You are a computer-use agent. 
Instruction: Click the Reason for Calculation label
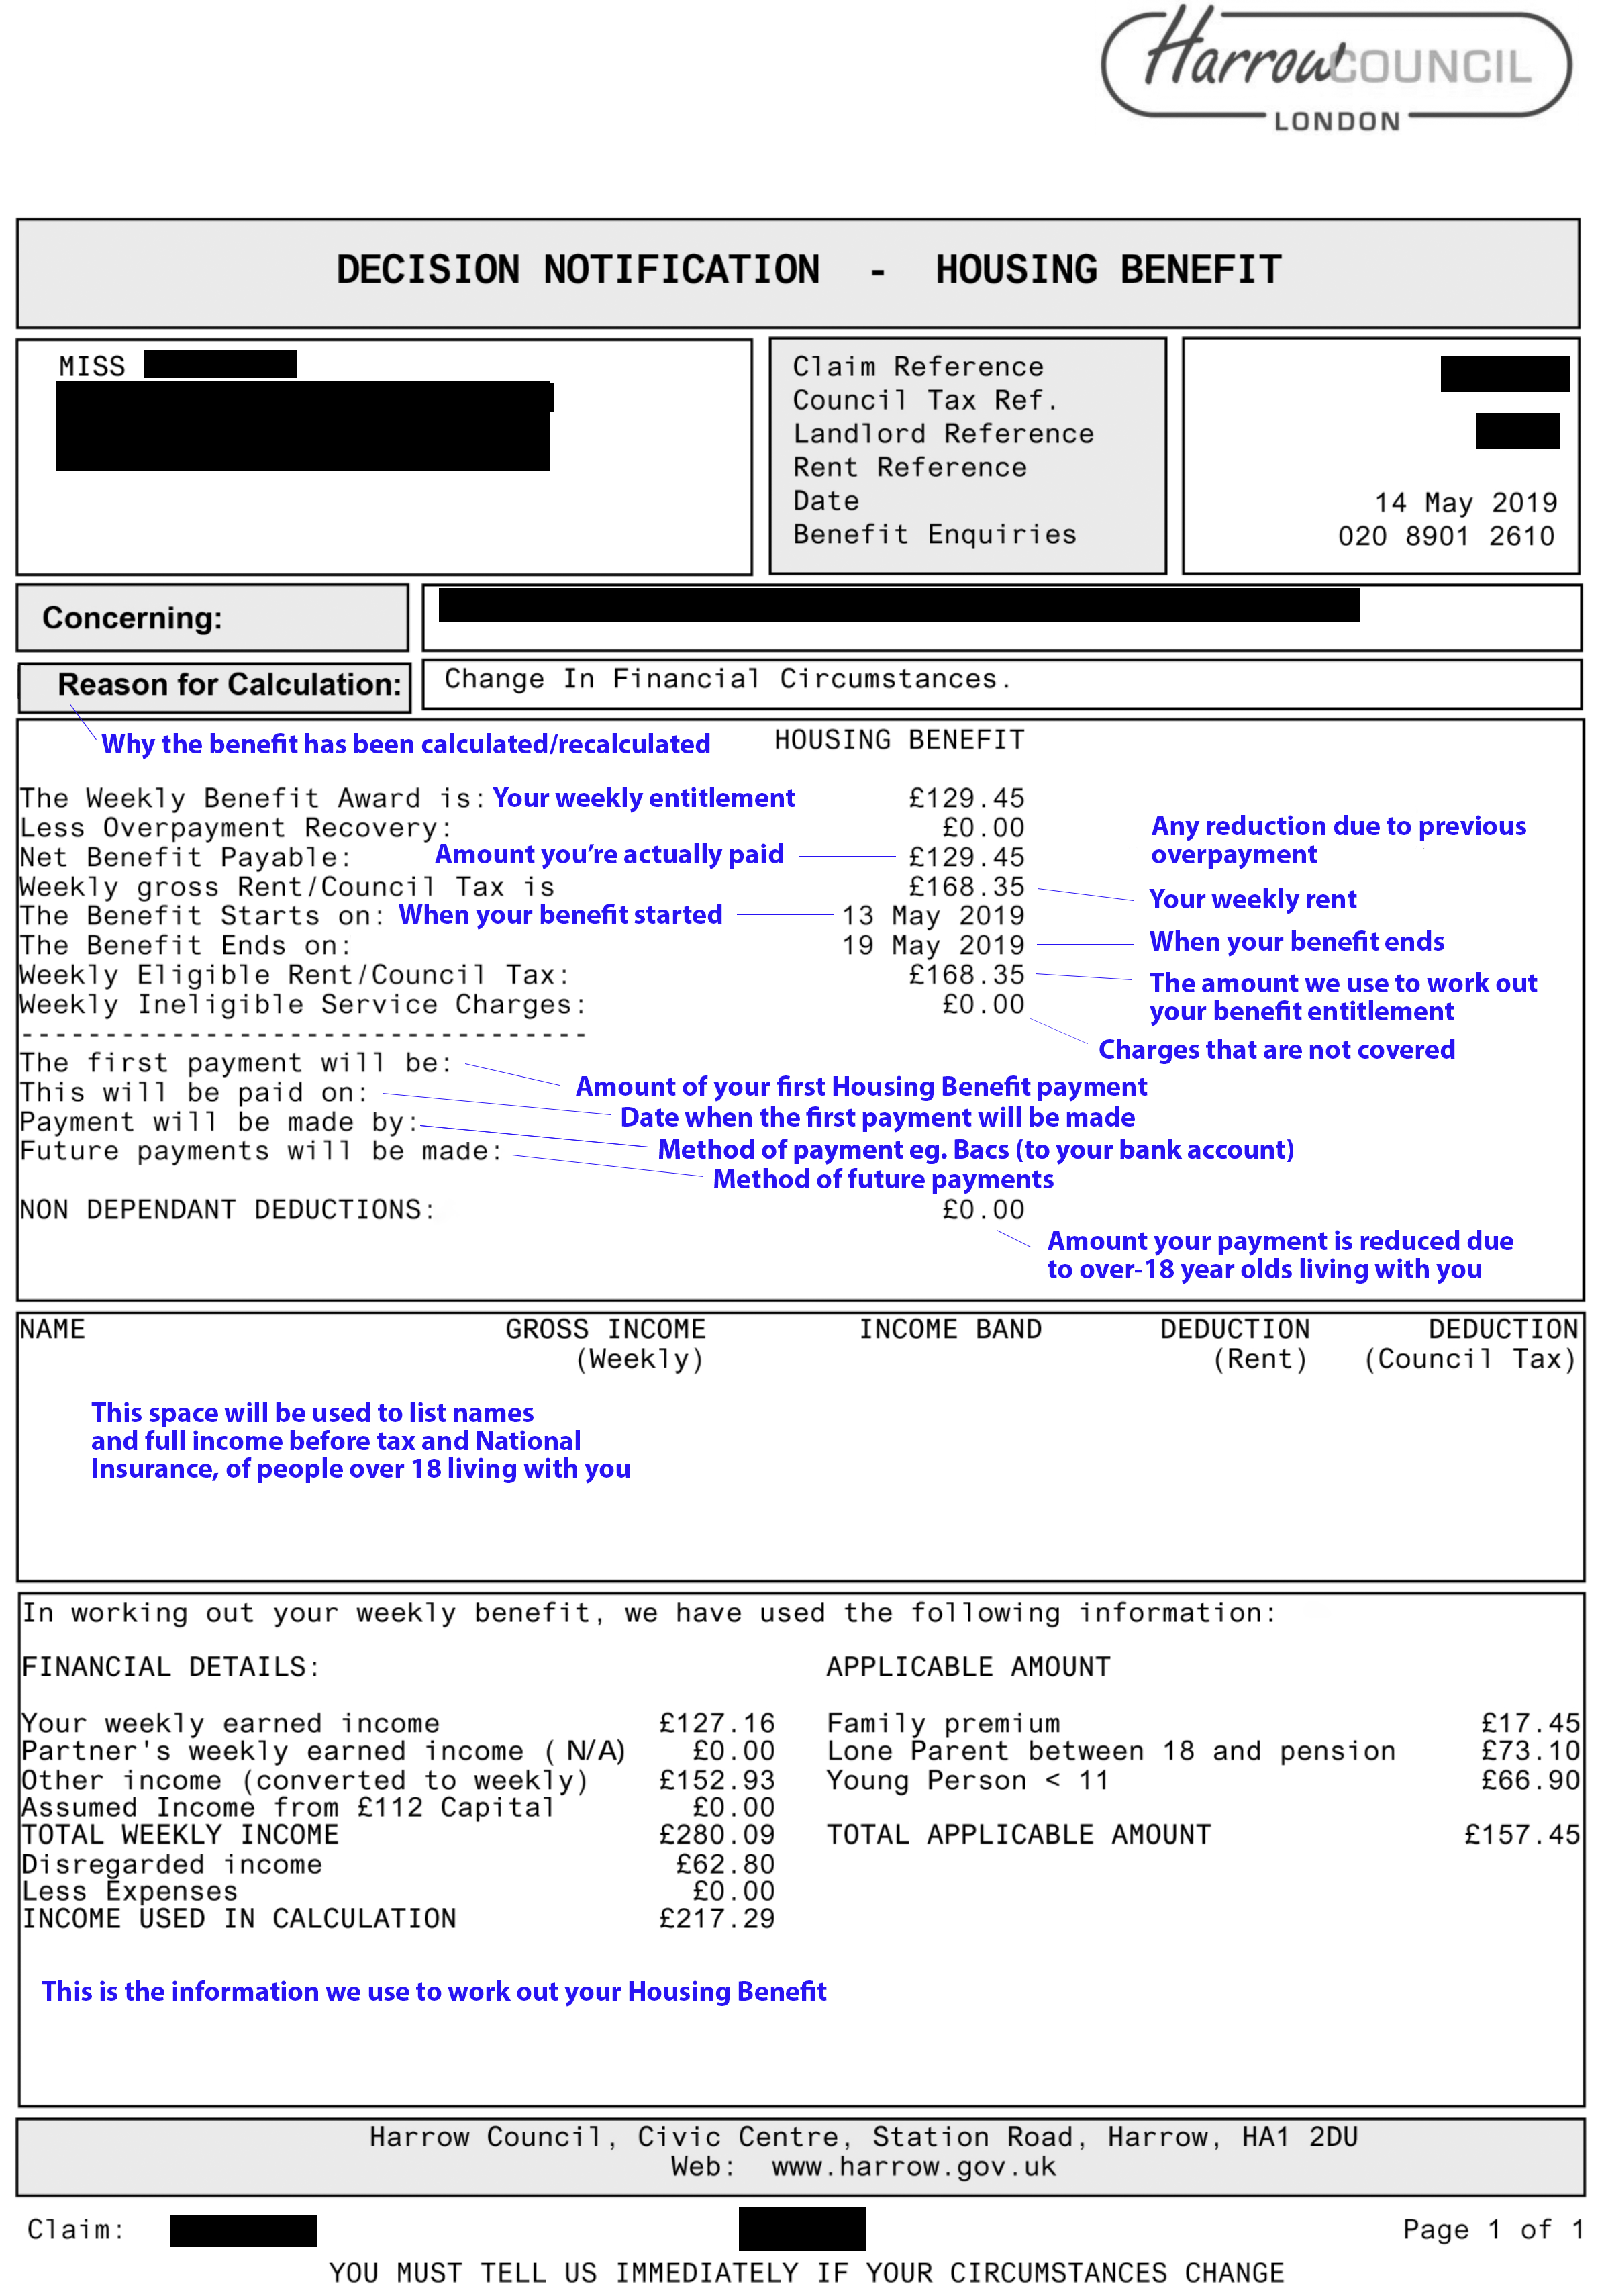click(229, 685)
